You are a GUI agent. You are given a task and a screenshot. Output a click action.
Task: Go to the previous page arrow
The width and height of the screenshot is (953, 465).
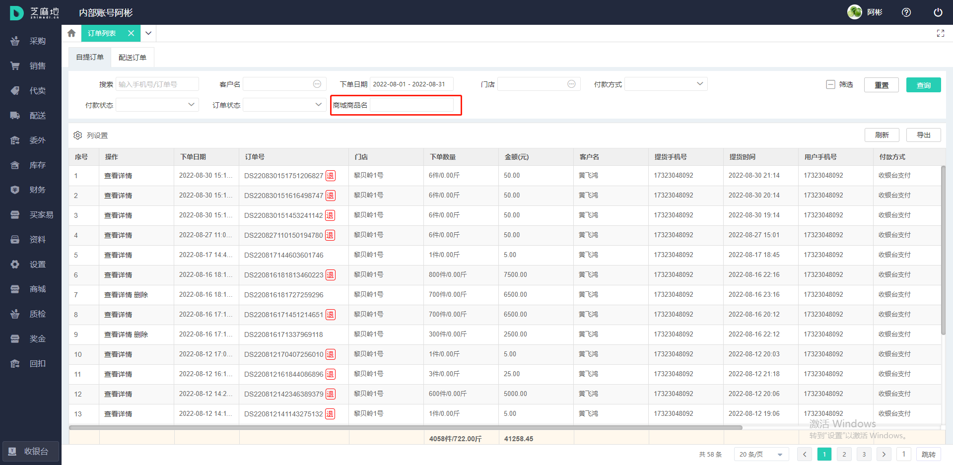(805, 454)
